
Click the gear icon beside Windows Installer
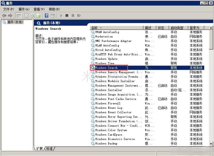click(x=93, y=90)
